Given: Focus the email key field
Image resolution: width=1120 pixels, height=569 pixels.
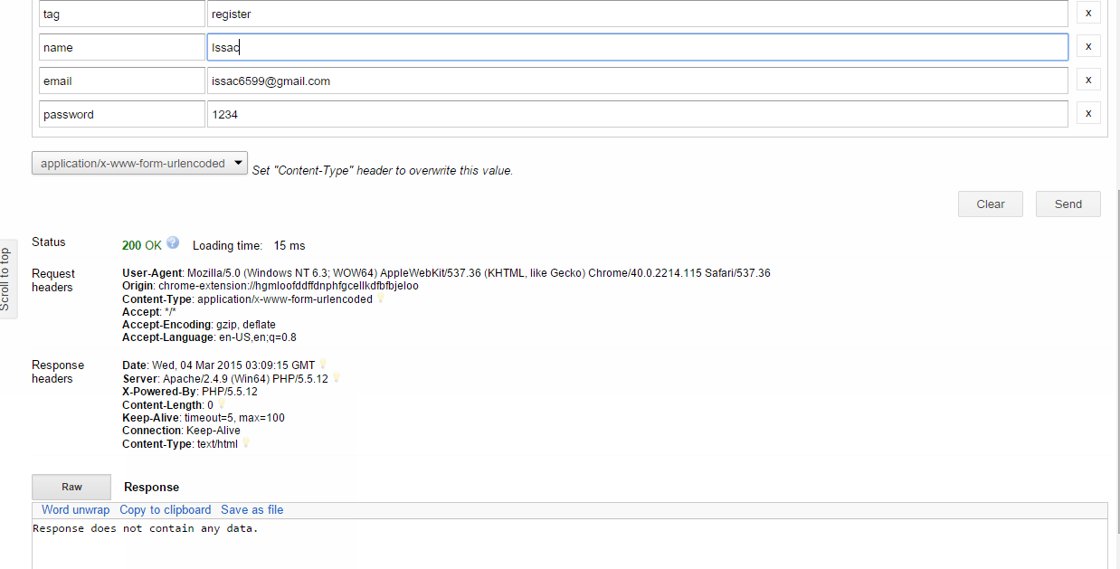Looking at the screenshot, I should click(122, 81).
